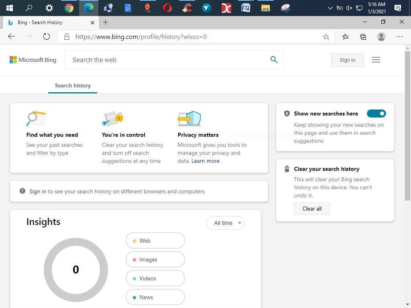The width and height of the screenshot is (411, 308).
Task: Open the All time range dropdown
Action: pos(226,223)
